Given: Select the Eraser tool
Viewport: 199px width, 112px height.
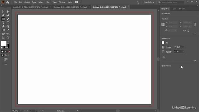Looking at the screenshot, I should click(3, 26).
